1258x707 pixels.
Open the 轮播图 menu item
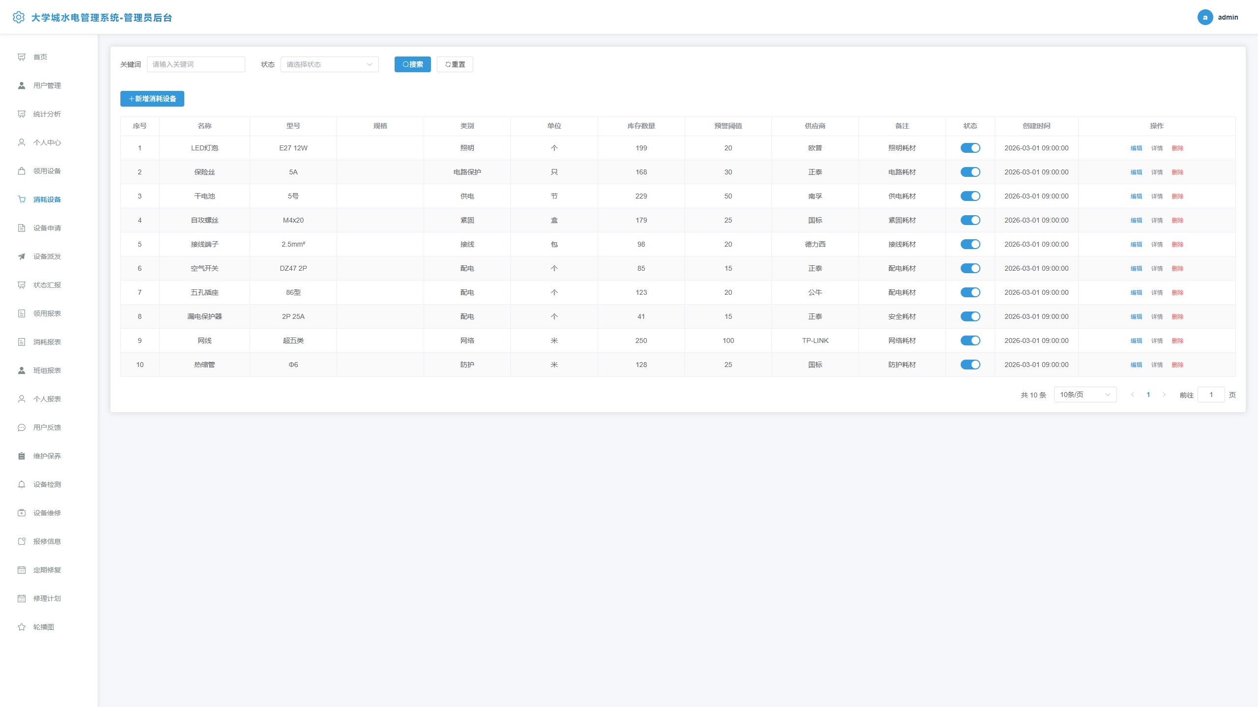point(44,627)
